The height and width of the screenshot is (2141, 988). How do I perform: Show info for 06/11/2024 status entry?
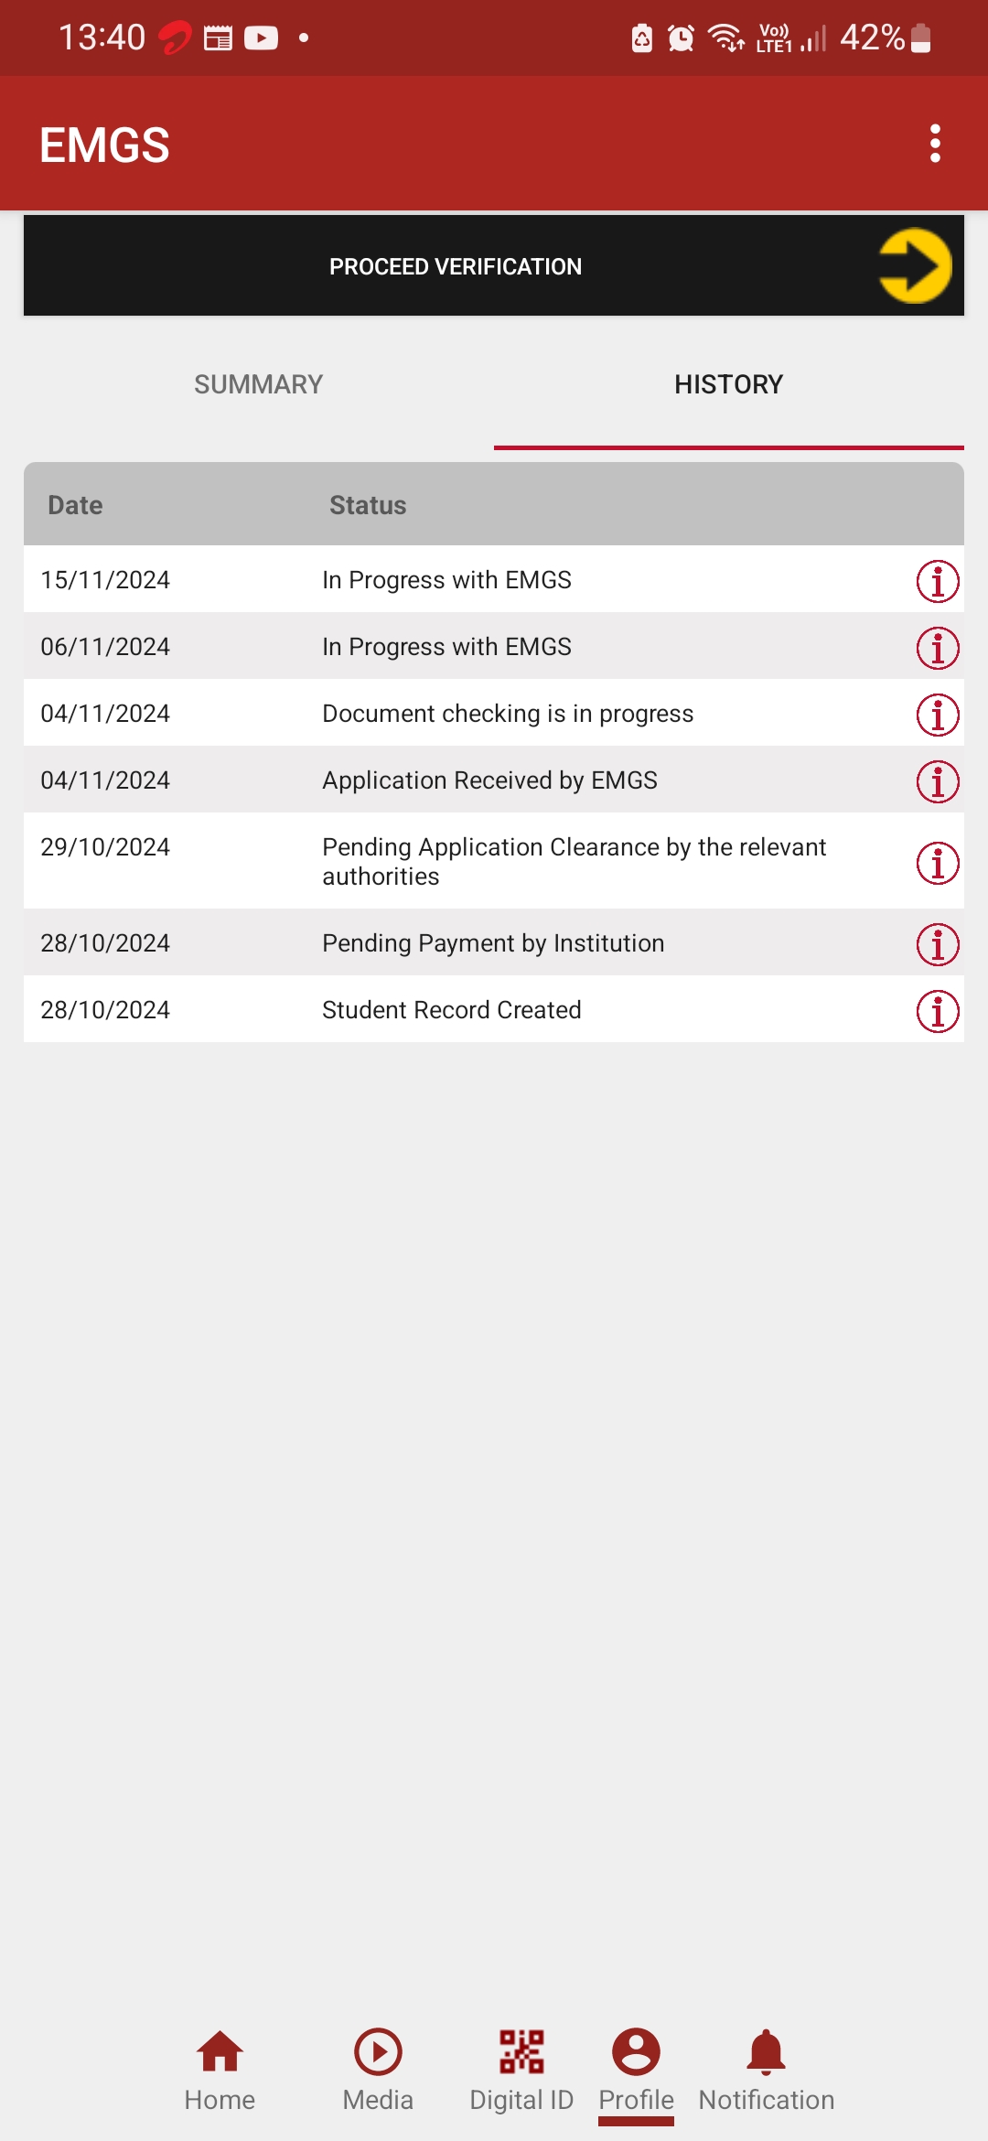coord(938,648)
